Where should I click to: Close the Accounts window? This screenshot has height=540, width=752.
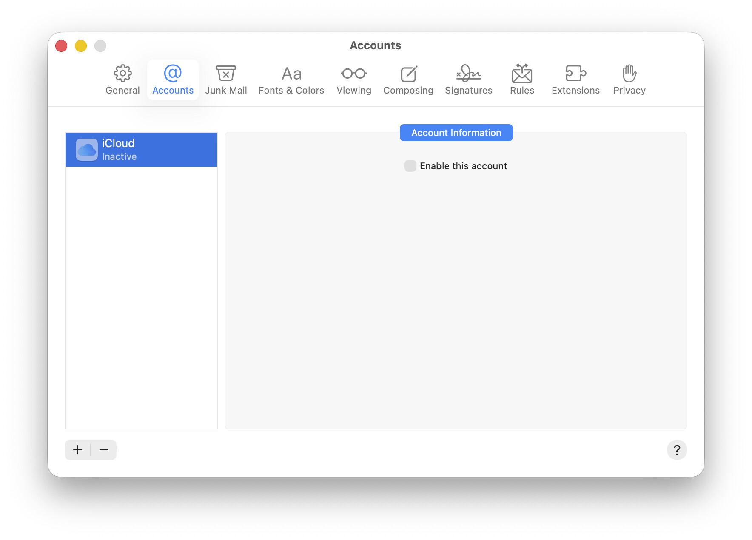click(61, 46)
